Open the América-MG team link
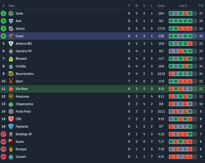This screenshot has height=163, width=205. [x=24, y=44]
